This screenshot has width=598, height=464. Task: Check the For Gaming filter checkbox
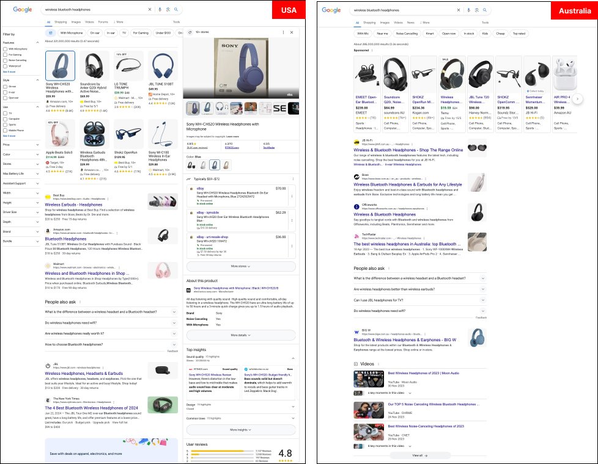[x=5, y=54]
